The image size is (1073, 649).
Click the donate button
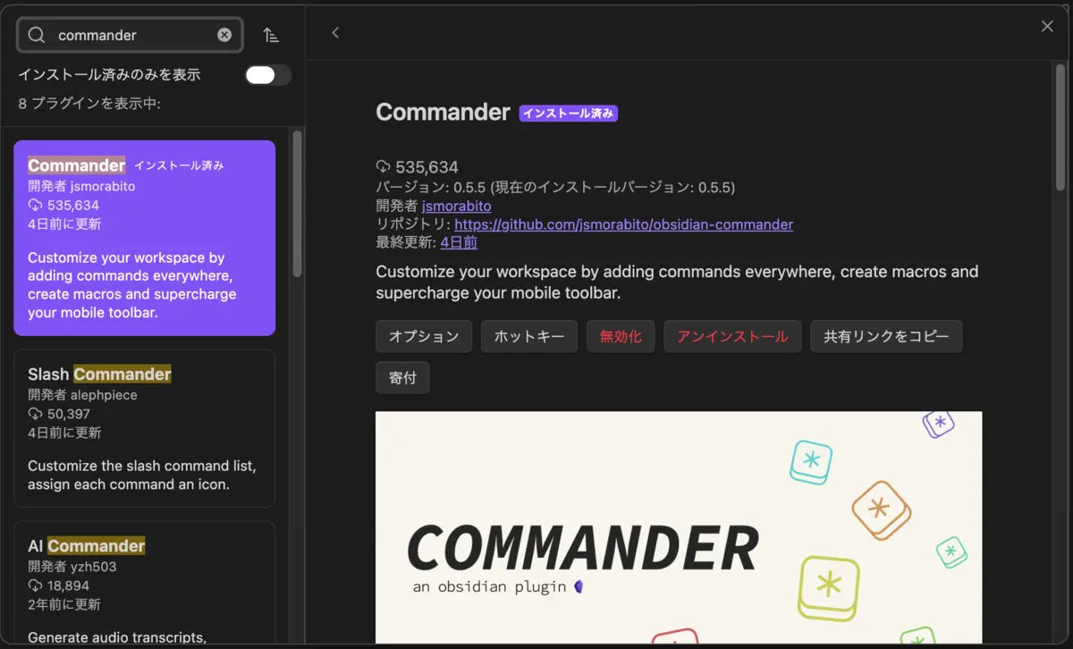pos(402,377)
